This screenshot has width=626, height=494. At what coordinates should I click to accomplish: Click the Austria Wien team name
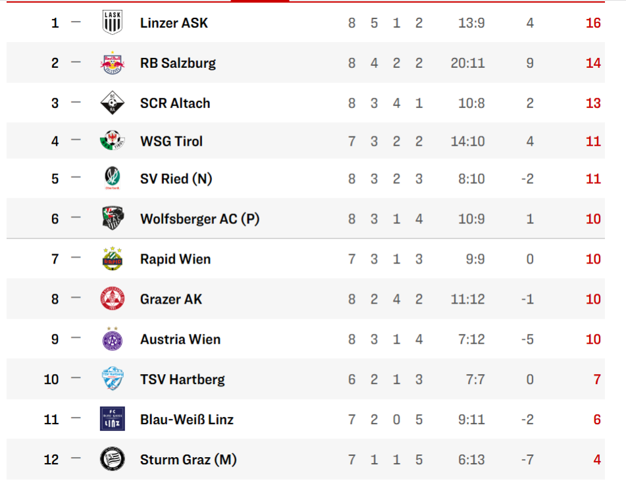(x=180, y=339)
